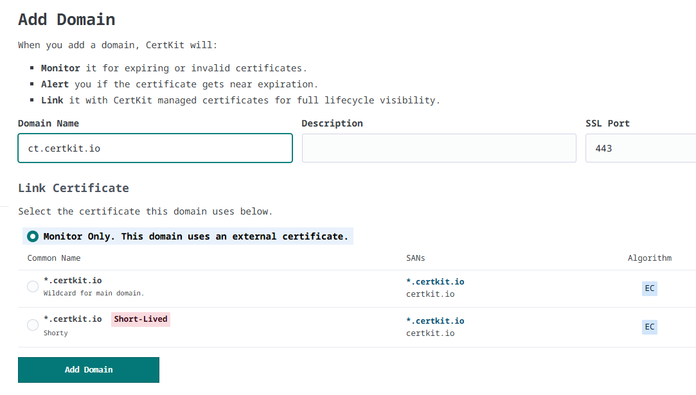Click the SSL Port label
This screenshot has height=395, width=696.
[607, 124]
